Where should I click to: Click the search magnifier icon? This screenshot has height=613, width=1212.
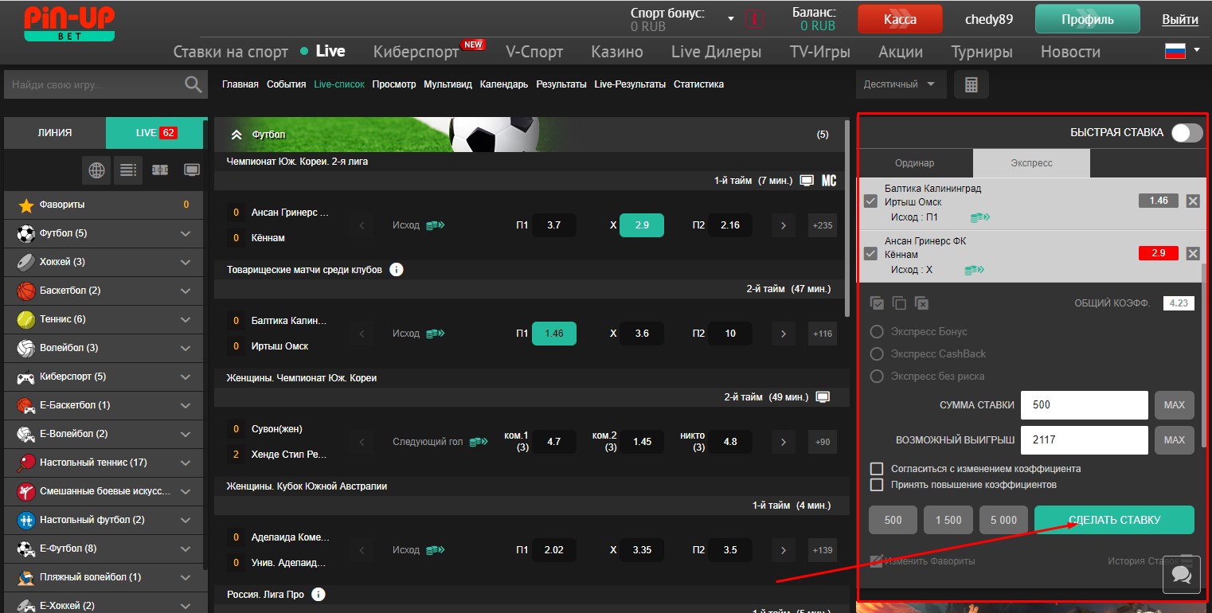click(193, 84)
